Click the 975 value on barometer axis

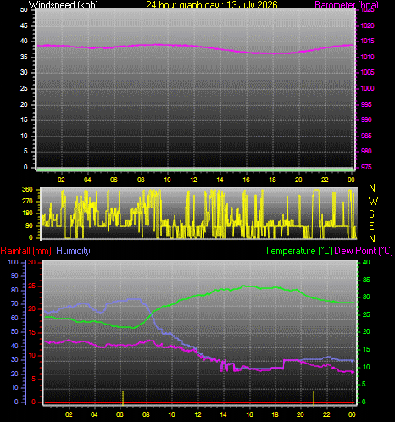[366, 167]
